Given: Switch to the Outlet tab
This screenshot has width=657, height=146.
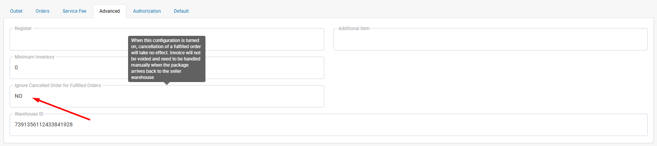Looking at the screenshot, I should 16,11.
